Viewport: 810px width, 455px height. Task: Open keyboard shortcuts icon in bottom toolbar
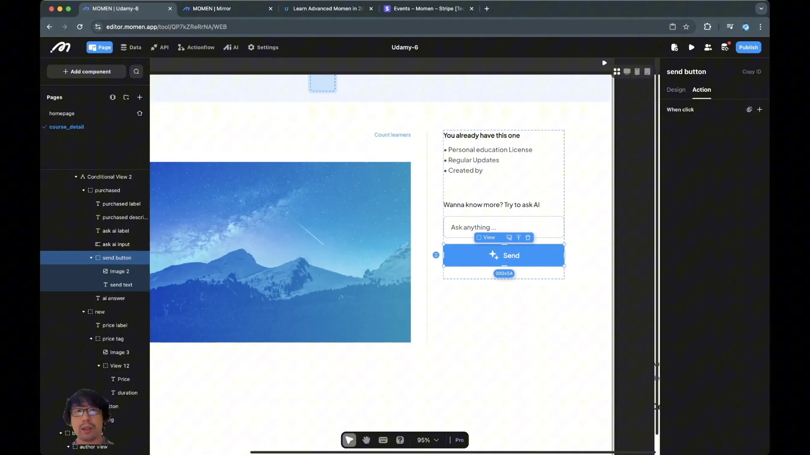[383, 440]
